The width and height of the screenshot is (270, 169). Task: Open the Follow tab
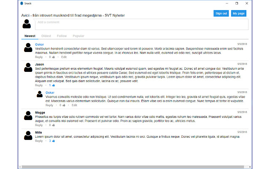62,36
